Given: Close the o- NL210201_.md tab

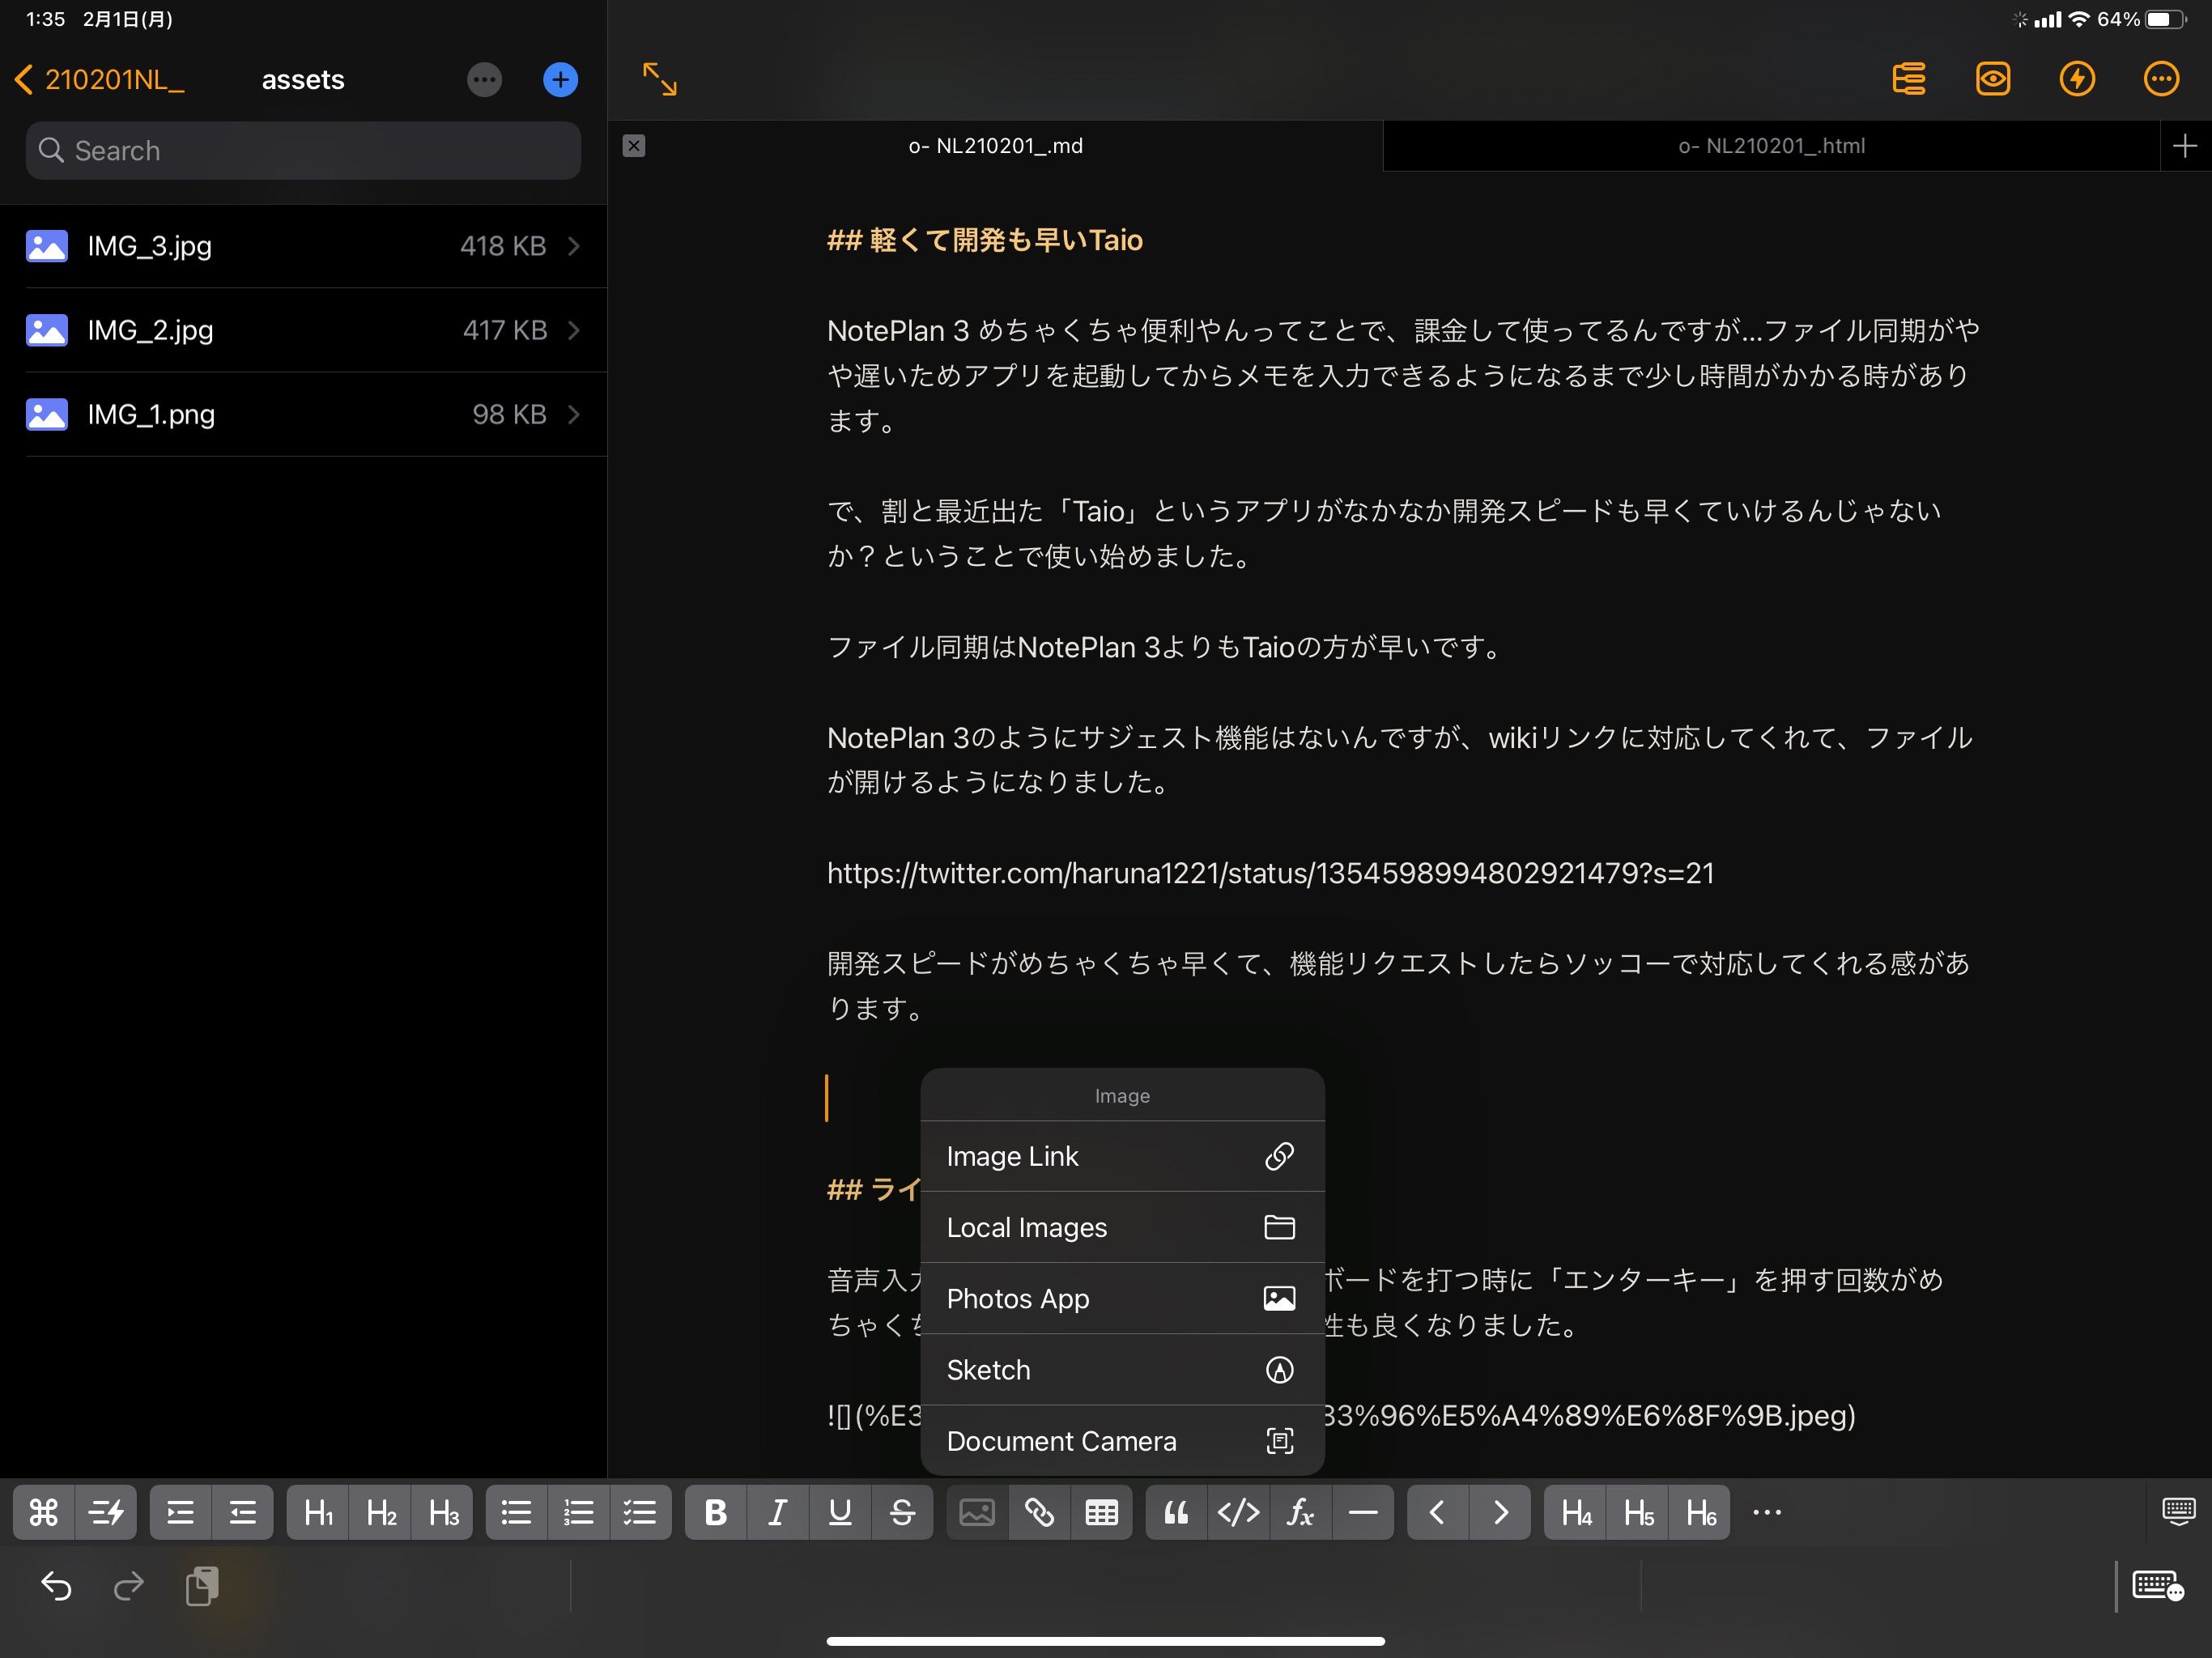Looking at the screenshot, I should tap(634, 146).
